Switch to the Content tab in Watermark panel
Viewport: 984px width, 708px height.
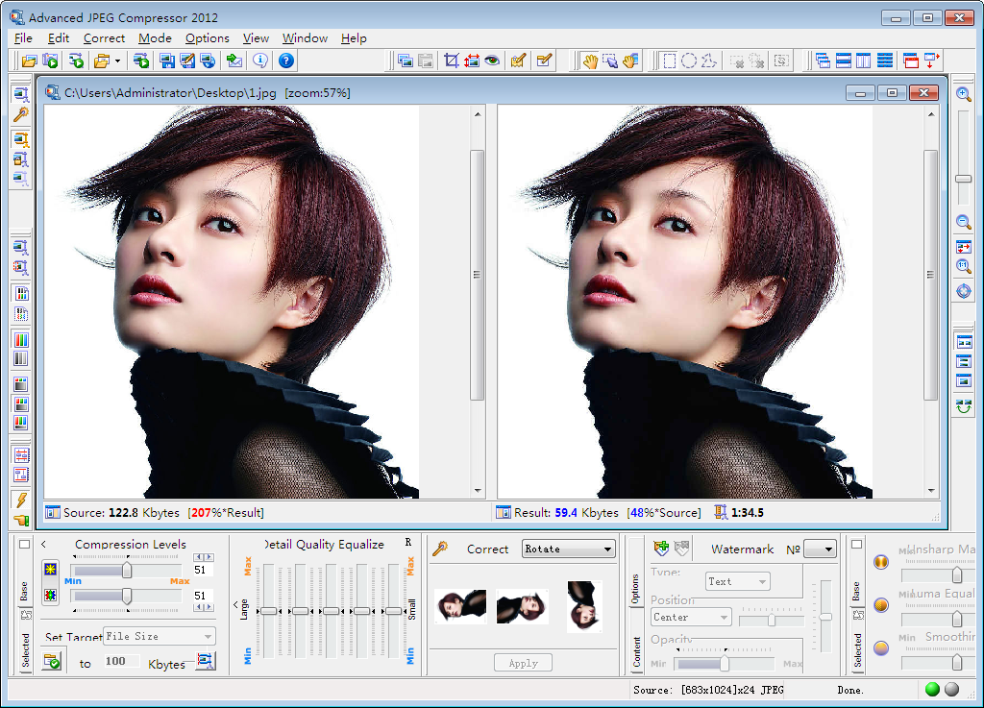click(x=636, y=650)
